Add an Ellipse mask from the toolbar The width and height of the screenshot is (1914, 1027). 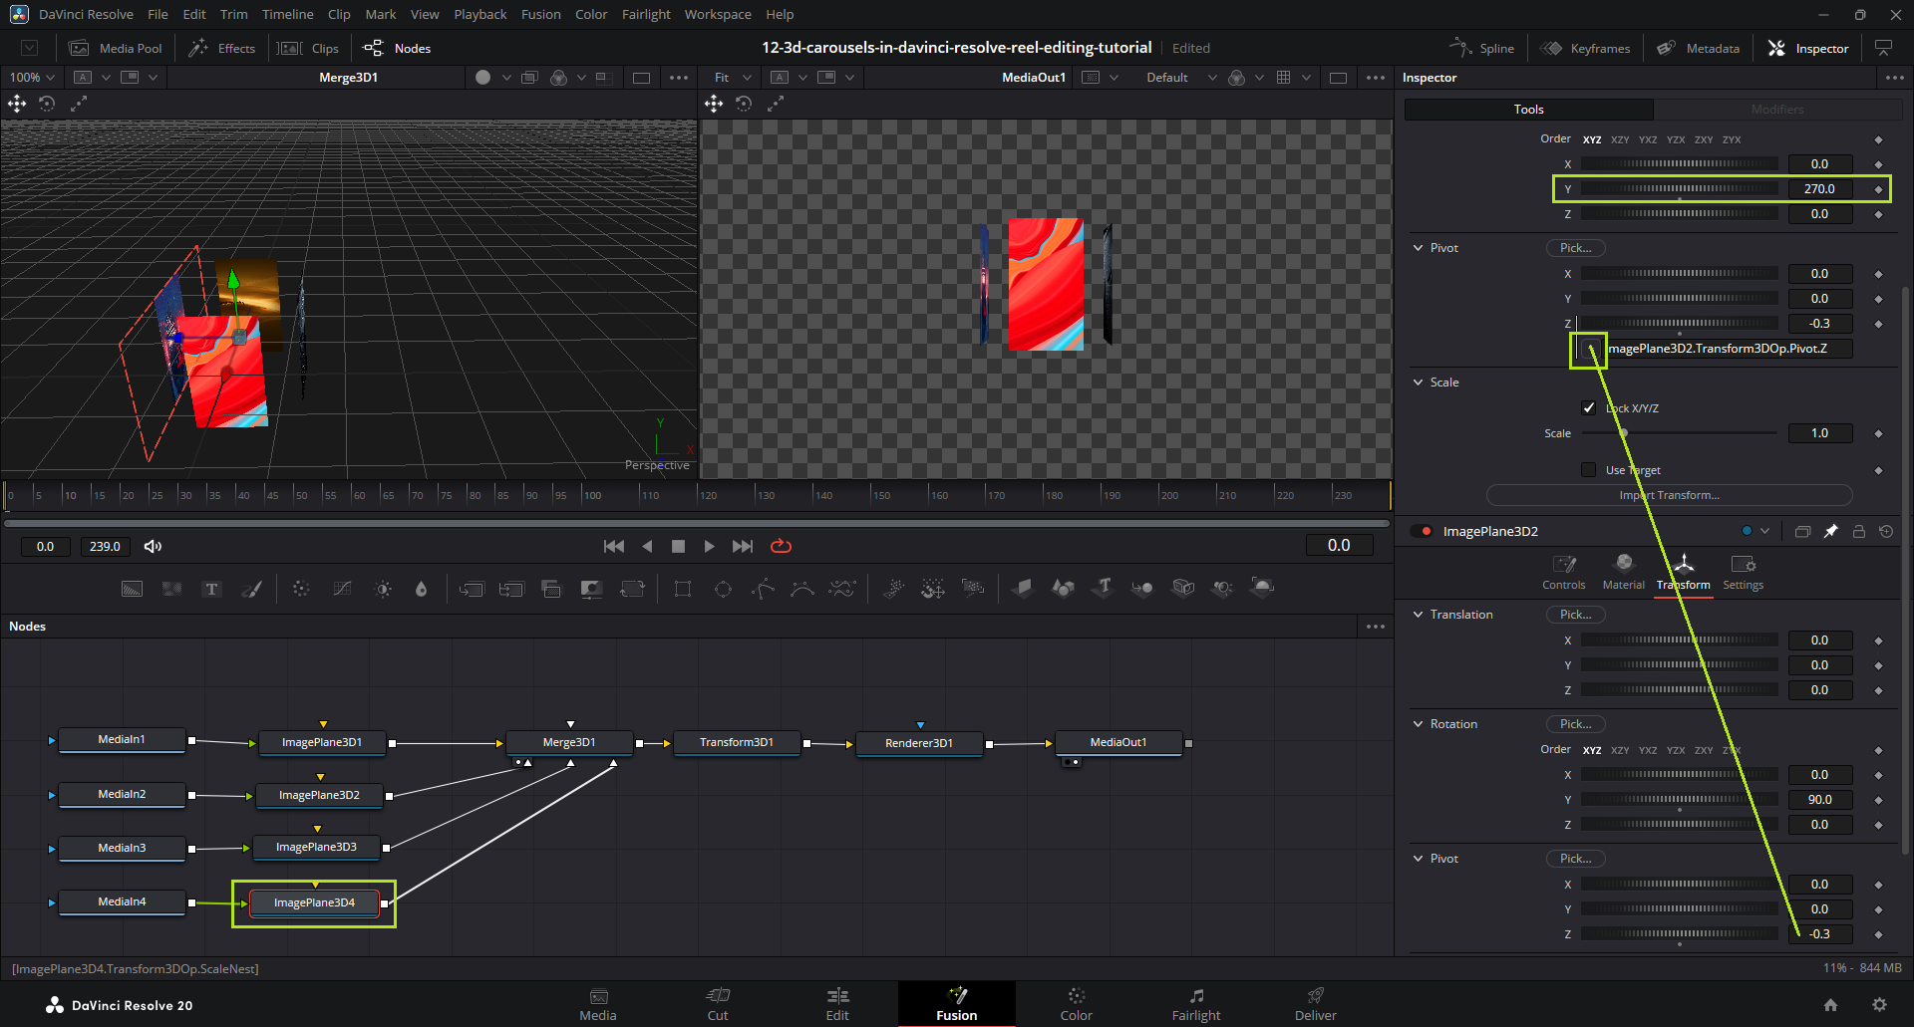[723, 589]
